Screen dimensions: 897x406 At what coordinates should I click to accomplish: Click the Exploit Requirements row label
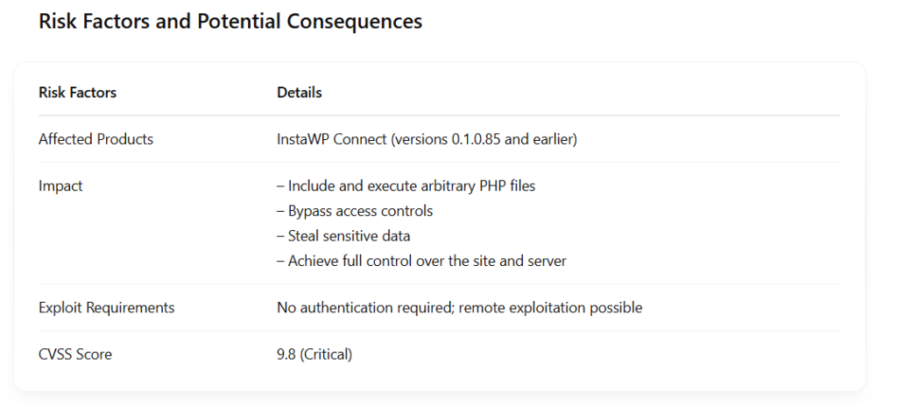click(x=106, y=308)
